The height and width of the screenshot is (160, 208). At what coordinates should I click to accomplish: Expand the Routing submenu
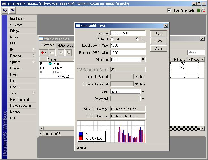[x=33, y=56]
